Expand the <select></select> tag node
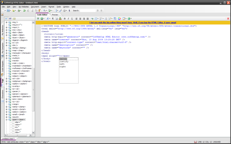 tap(6, 112)
